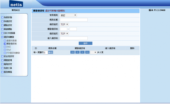Screen dimensions: 170x104
Task: Open the page number dropdown beside 共 0 頁
Action: pos(93,52)
